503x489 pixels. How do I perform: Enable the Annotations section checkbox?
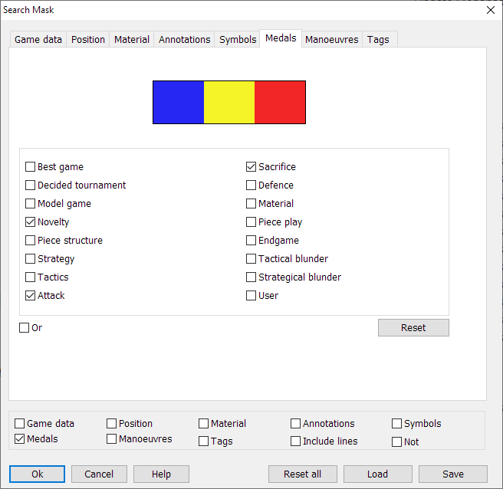click(295, 424)
